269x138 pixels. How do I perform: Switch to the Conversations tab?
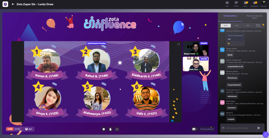coord(230,16)
